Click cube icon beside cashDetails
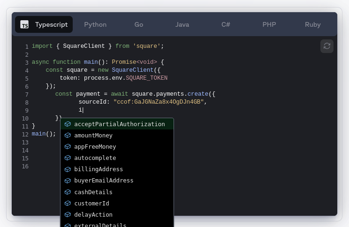The height and width of the screenshot is (227, 349). click(x=68, y=192)
